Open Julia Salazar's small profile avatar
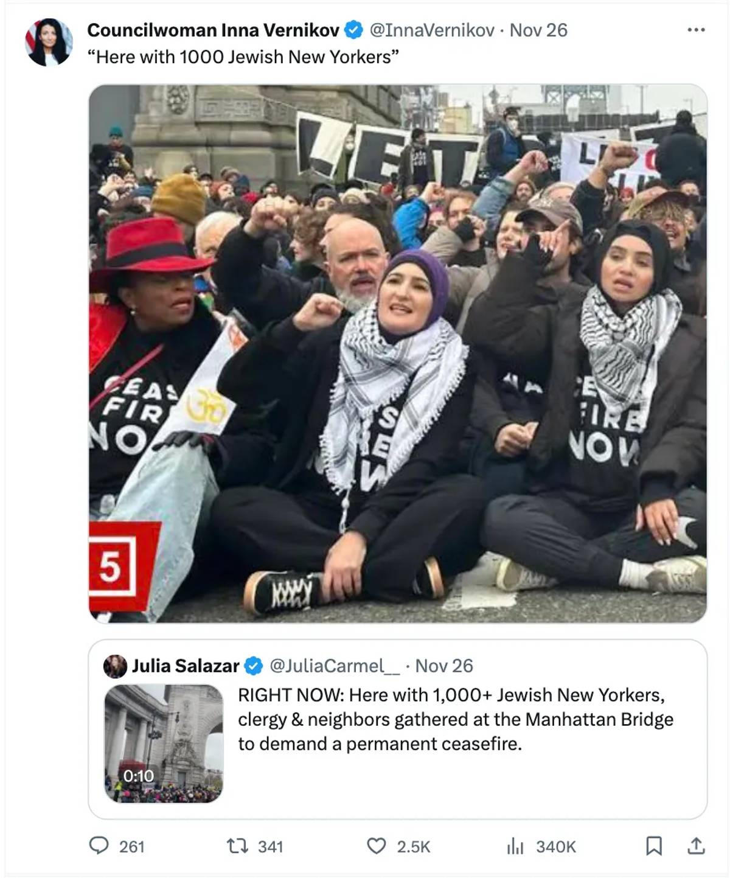The image size is (730, 878). click(x=115, y=666)
